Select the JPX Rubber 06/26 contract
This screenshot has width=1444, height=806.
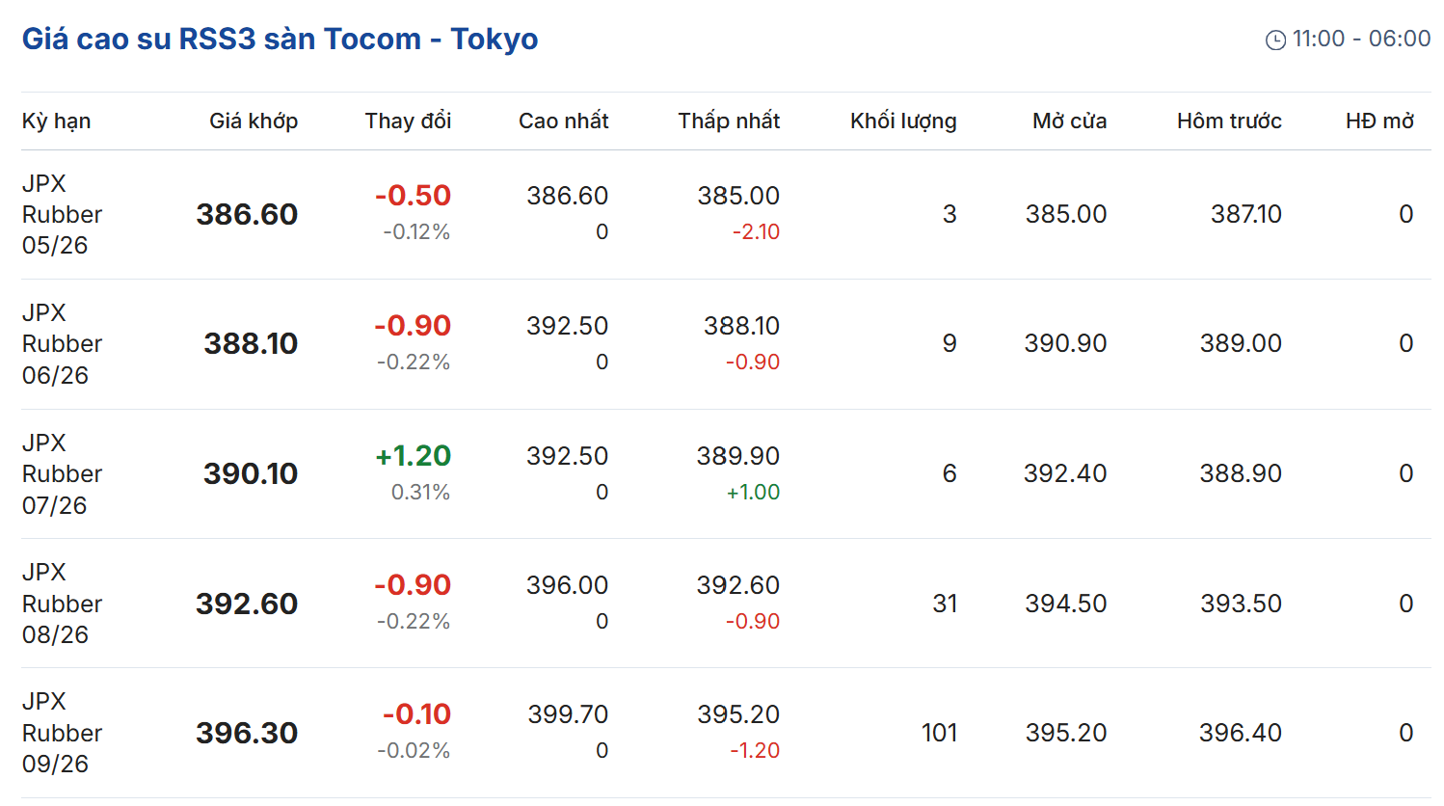62,343
